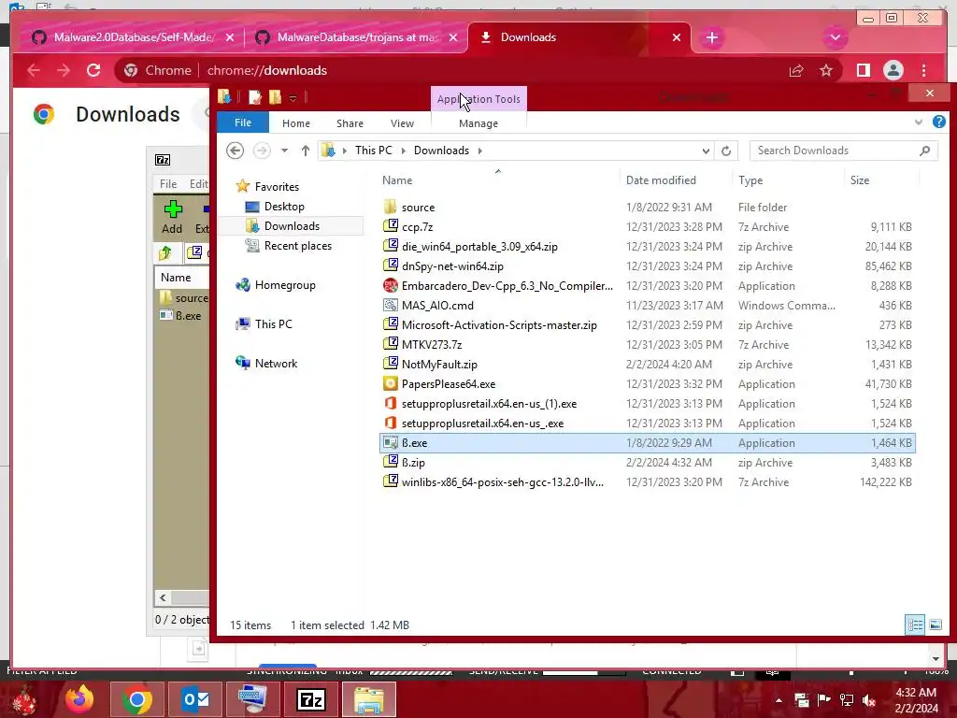Click New folder icon in quick access toolbar
Viewport: 957px width, 718px height.
click(276, 97)
